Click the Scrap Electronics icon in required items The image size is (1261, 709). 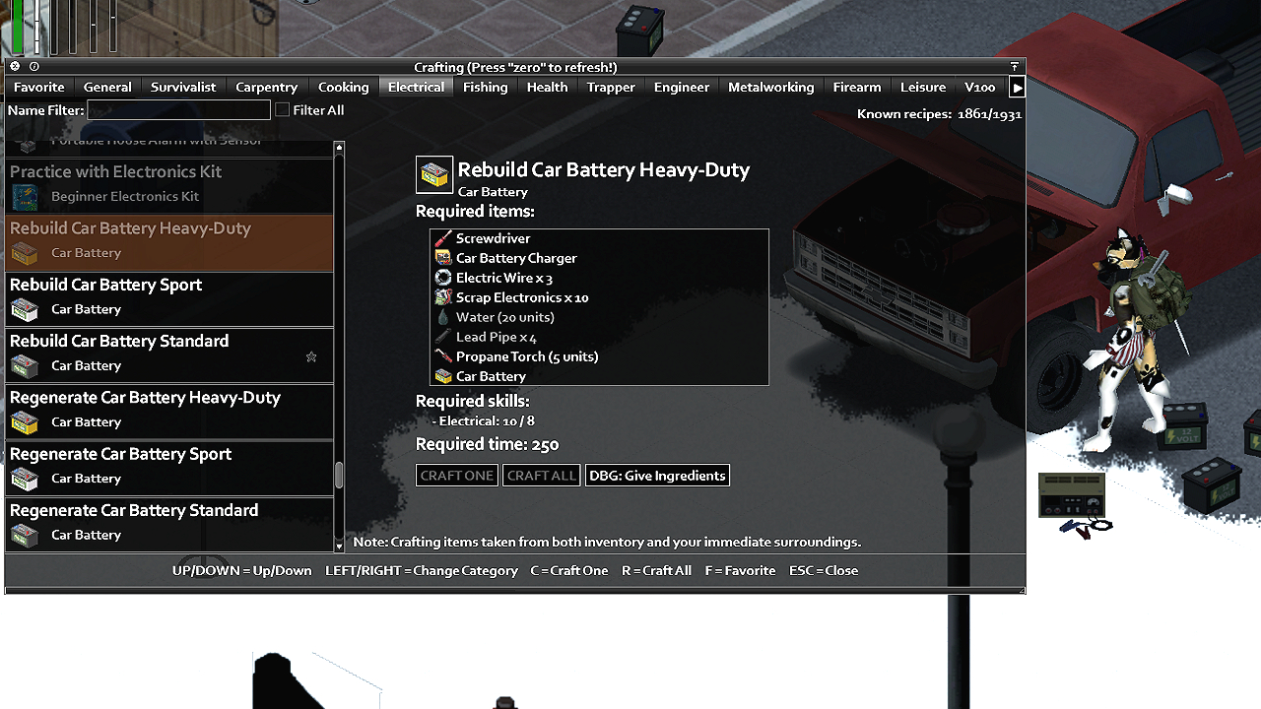click(443, 297)
